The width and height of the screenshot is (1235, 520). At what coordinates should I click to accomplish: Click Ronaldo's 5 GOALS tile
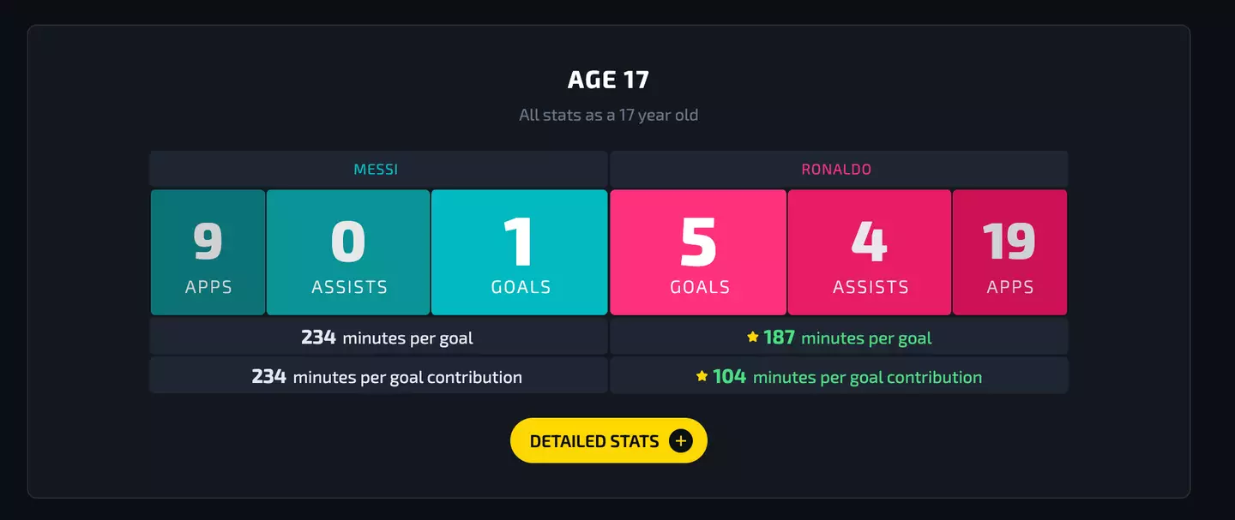pyautogui.click(x=698, y=253)
